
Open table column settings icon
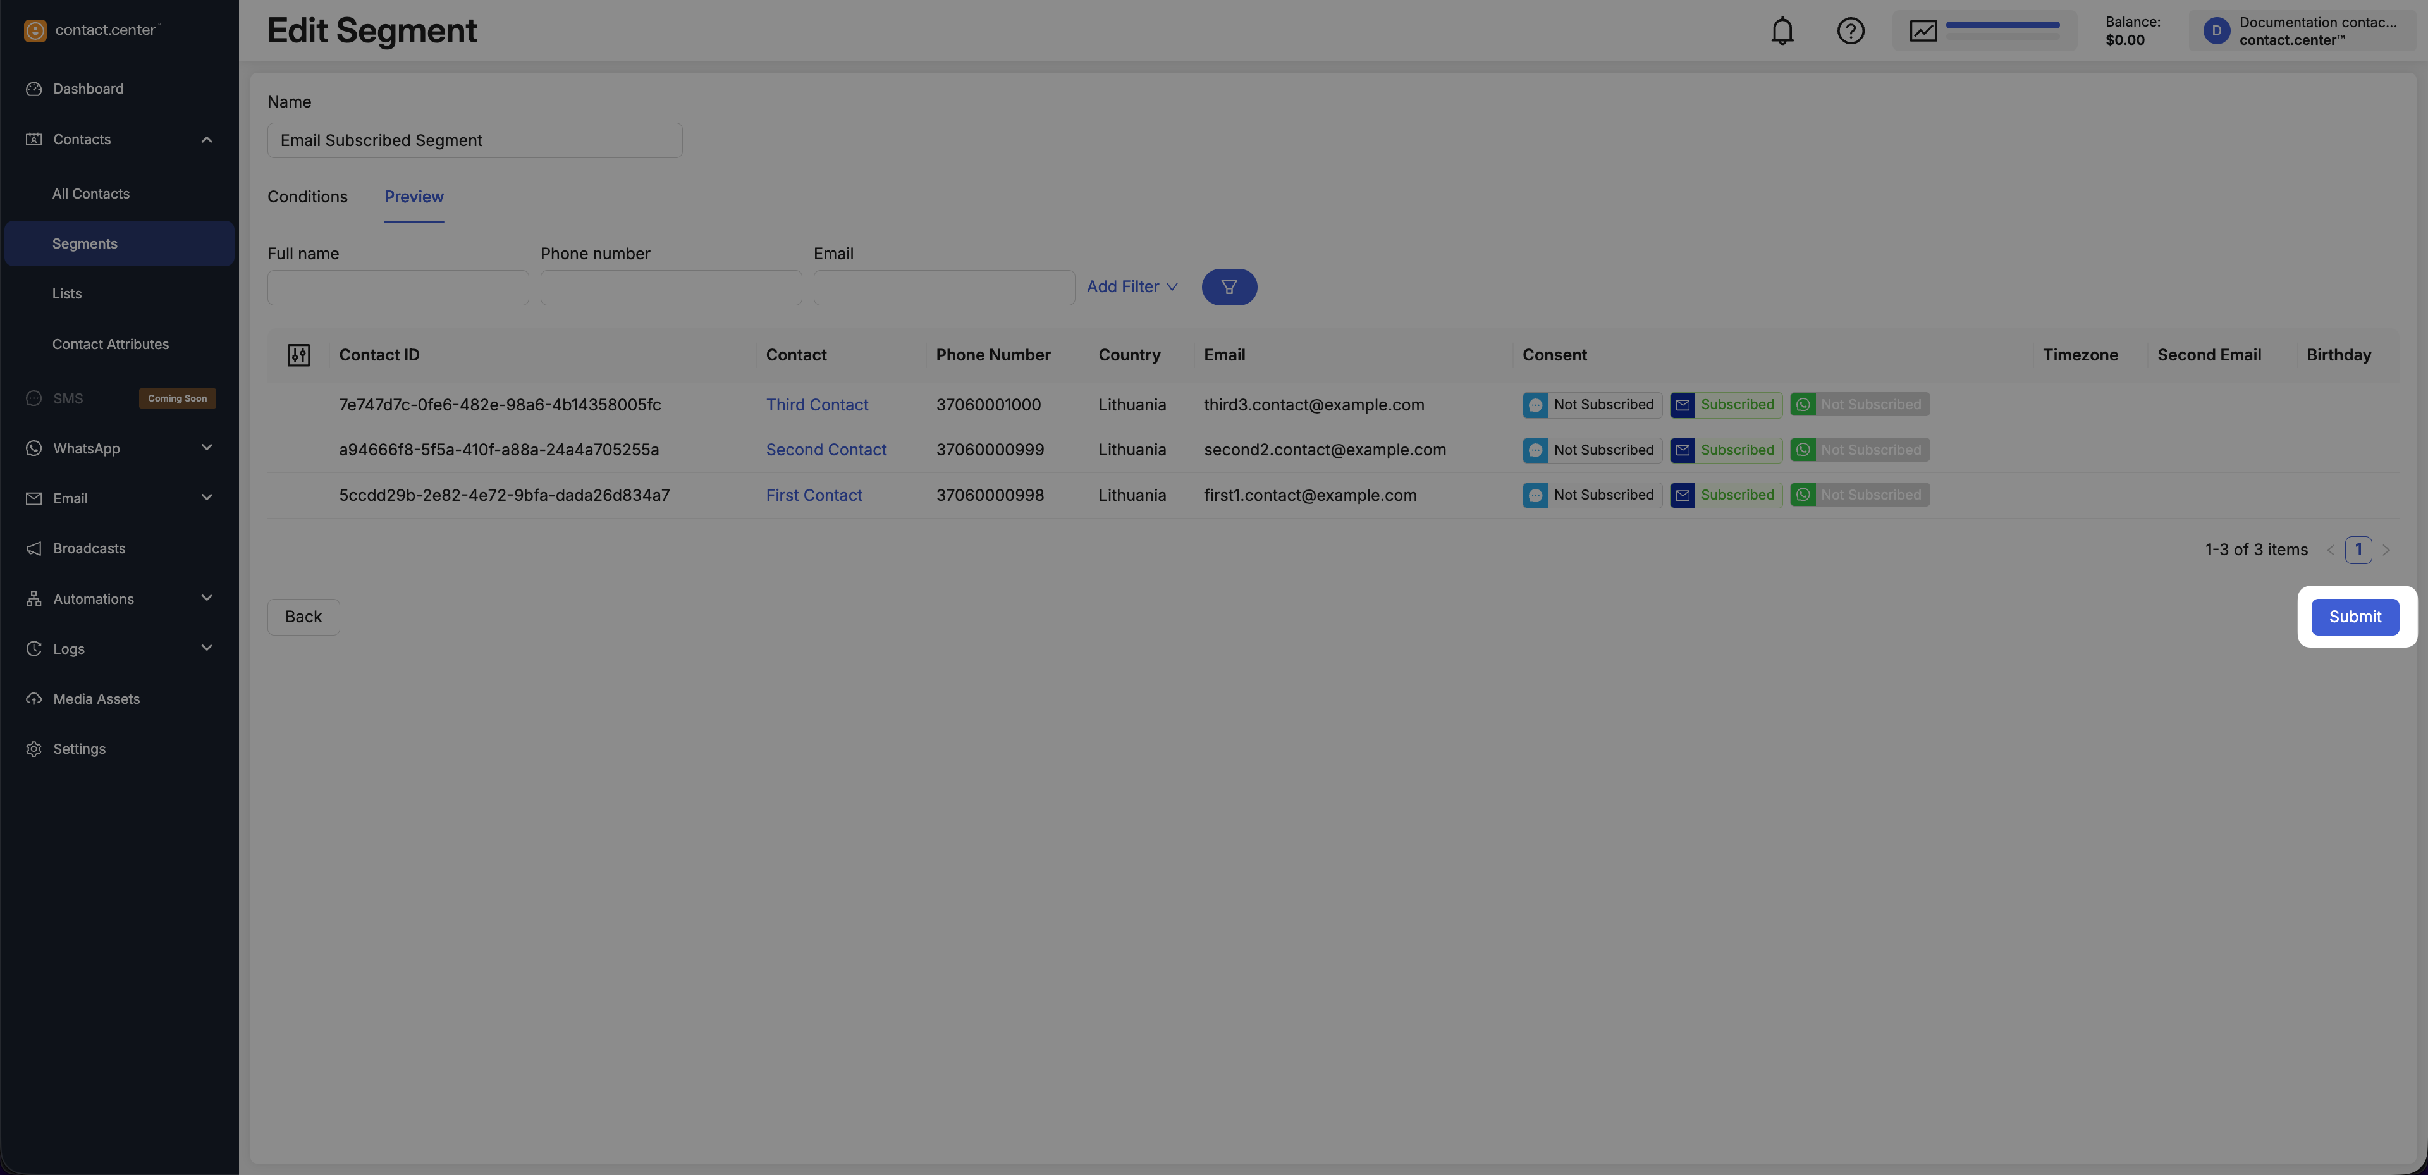point(299,355)
